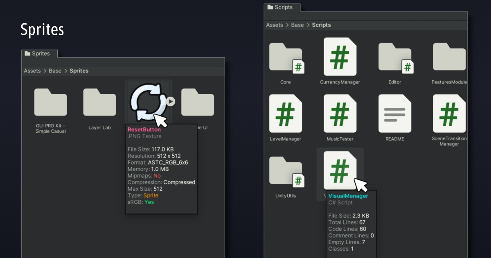Select the SceneTransitionManager script icon
Viewport: 491px width, 258px height.
[x=449, y=114]
